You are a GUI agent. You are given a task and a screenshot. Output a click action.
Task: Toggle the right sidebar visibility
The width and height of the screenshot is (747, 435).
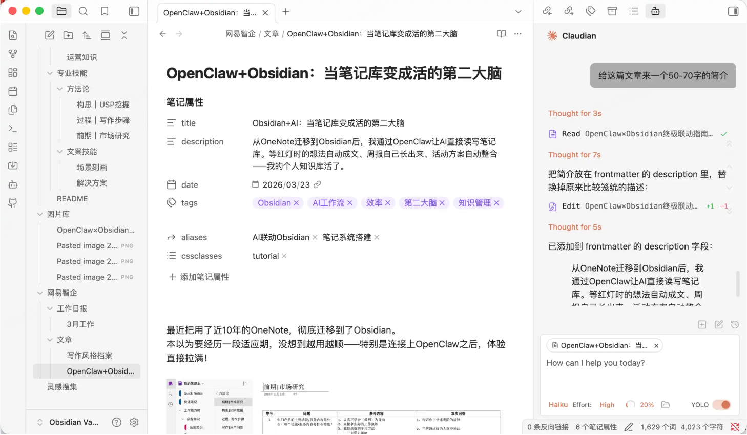[733, 11]
